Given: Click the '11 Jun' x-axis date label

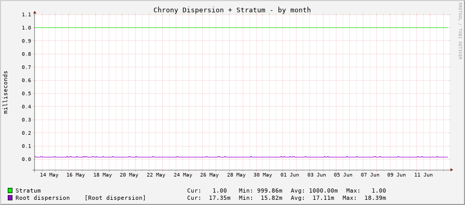Looking at the screenshot, I should (x=423, y=175).
